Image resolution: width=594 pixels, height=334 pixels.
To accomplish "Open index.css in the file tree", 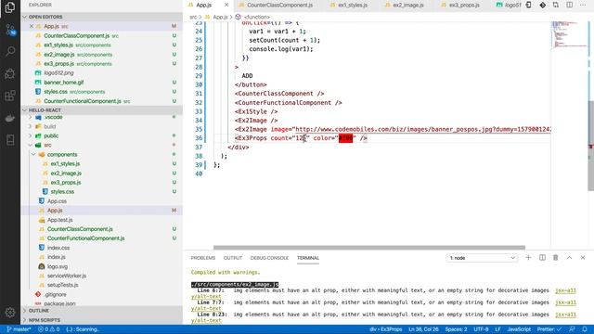I will point(58,248).
